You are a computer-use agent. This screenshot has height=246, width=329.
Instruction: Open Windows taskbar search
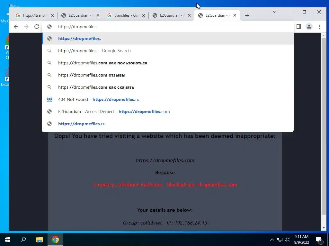pos(23,240)
